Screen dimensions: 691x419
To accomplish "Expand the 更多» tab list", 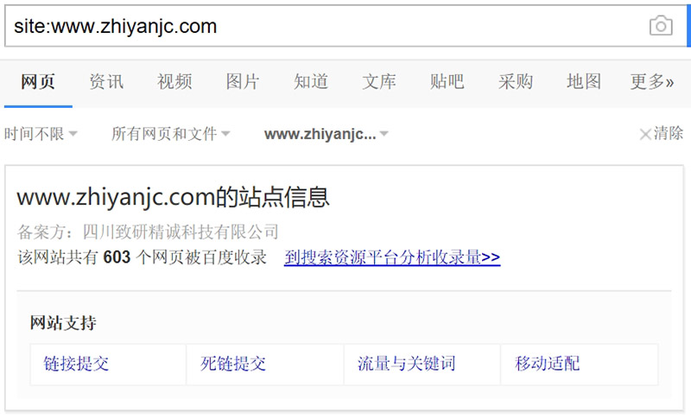I will pyautogui.click(x=652, y=82).
